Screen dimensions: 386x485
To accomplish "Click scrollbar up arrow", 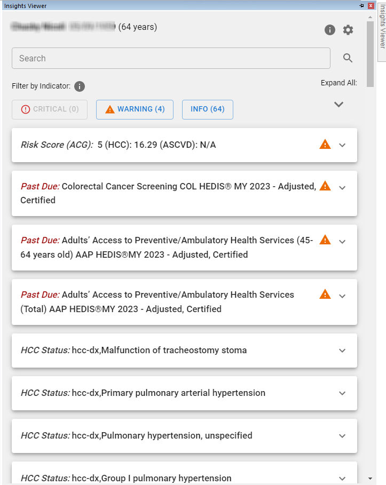I will [370, 17].
